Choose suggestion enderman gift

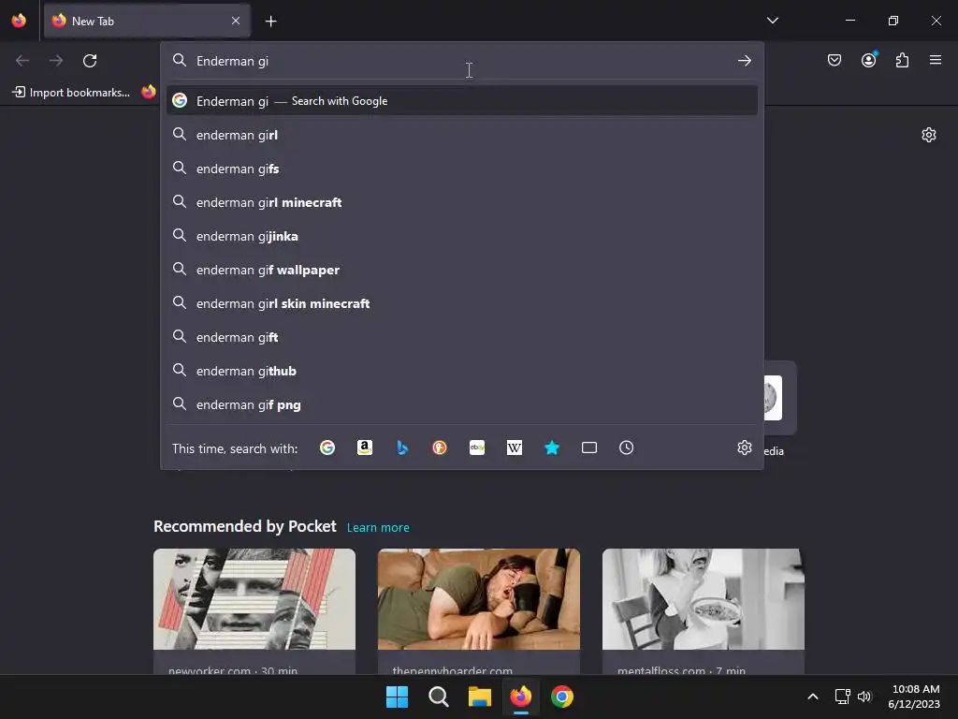click(x=462, y=337)
